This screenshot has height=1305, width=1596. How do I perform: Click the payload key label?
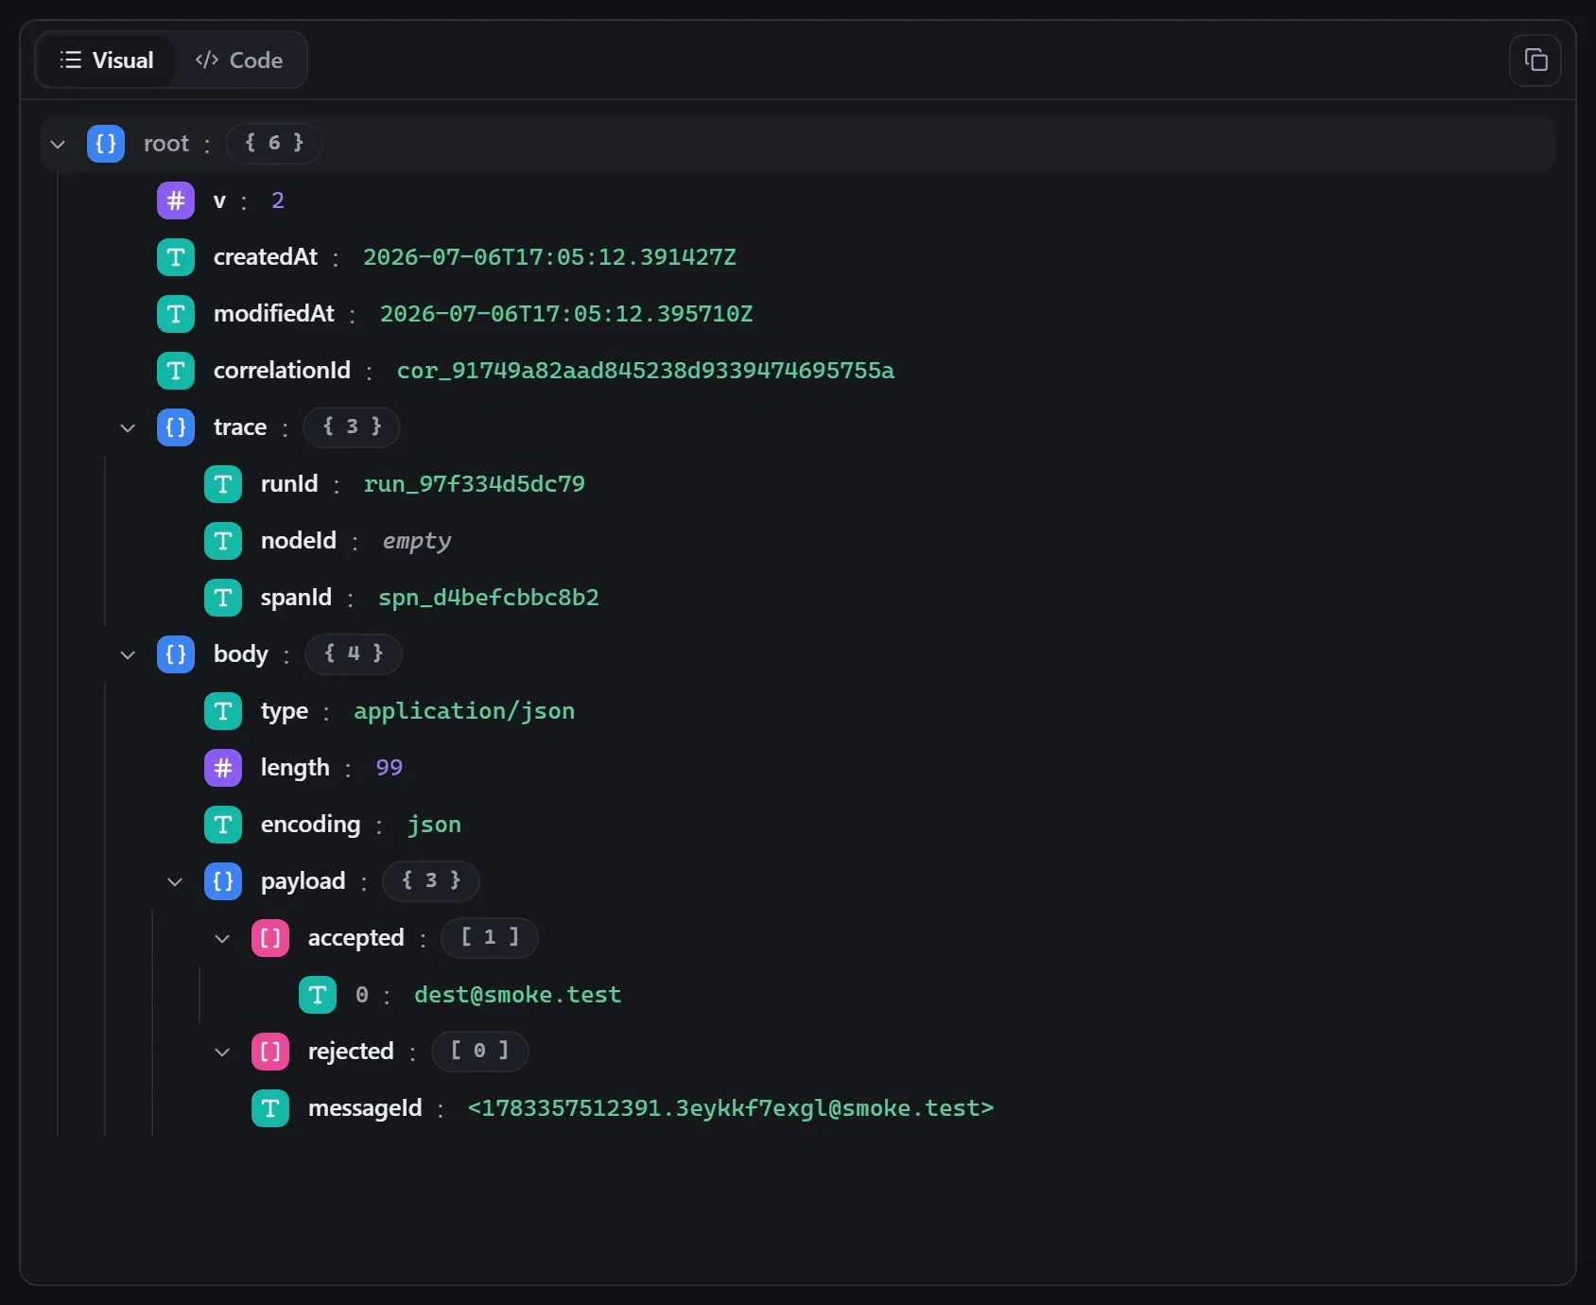pos(304,881)
